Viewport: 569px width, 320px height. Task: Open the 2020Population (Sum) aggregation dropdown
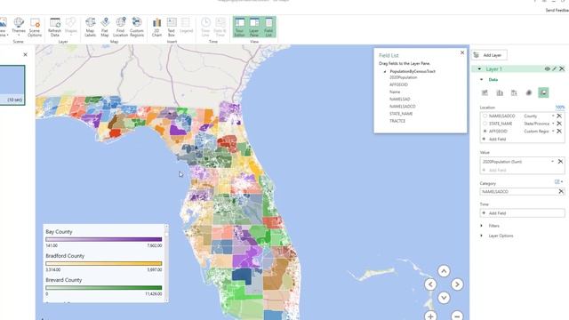[553, 162]
